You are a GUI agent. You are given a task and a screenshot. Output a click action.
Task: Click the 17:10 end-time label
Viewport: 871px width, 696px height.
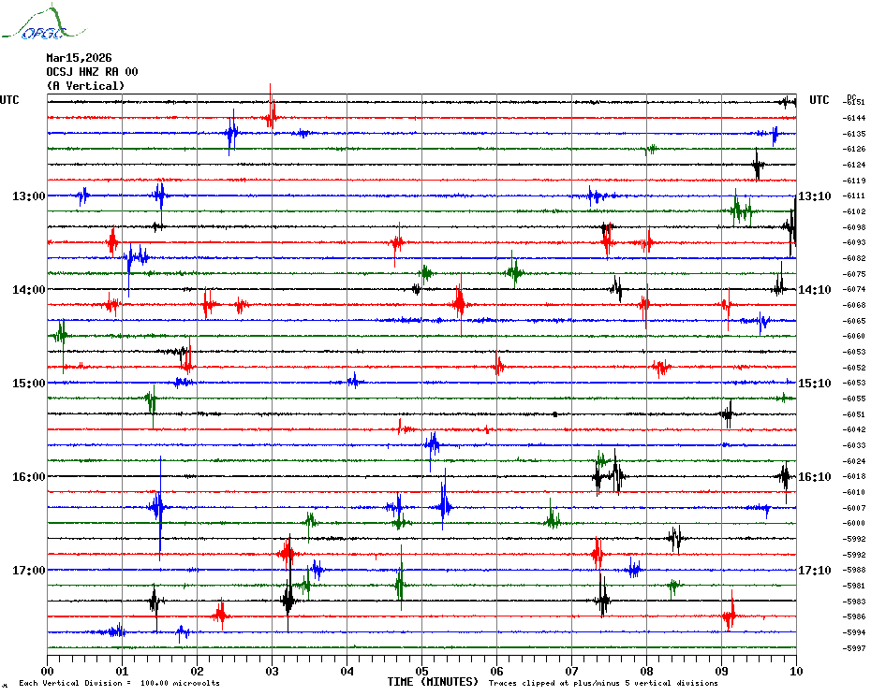tap(815, 570)
